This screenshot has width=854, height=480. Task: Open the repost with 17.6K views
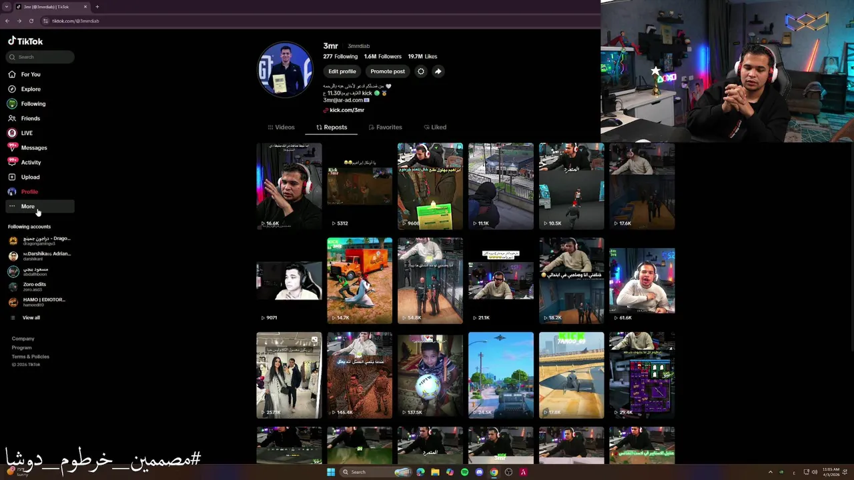coord(642,186)
